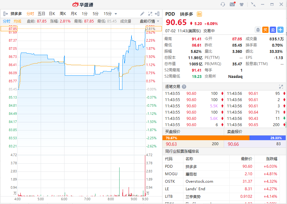Image resolution: width=287 pixels, height=204 pixels.
Task: Toggle the 分时 line legend
Action: 7,21
